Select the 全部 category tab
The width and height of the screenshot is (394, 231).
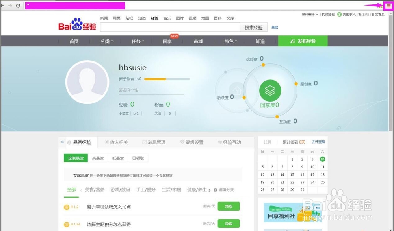coord(71,190)
